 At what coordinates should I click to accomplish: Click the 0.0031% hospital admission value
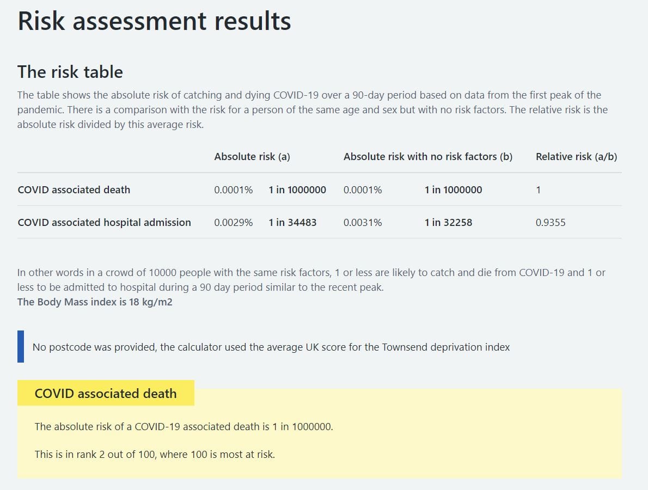[x=363, y=222]
